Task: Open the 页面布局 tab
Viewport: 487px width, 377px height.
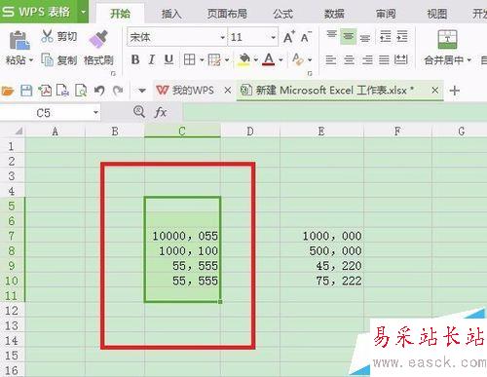Action: tap(227, 14)
